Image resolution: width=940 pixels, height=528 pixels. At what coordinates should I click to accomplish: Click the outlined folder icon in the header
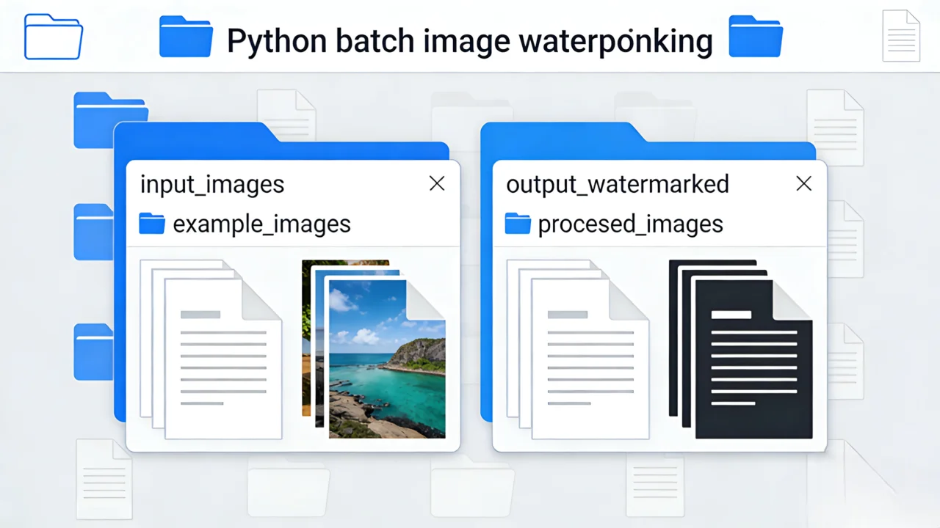click(54, 37)
